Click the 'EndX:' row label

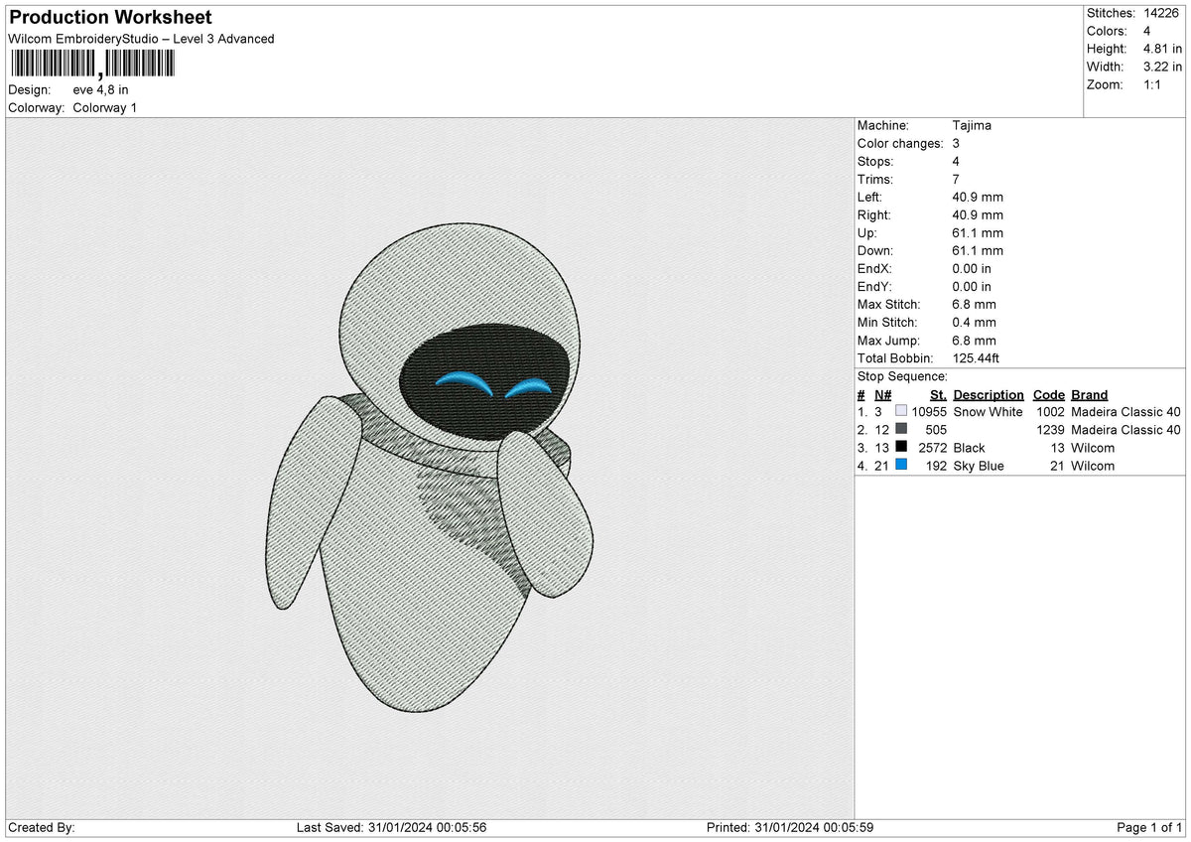point(875,268)
